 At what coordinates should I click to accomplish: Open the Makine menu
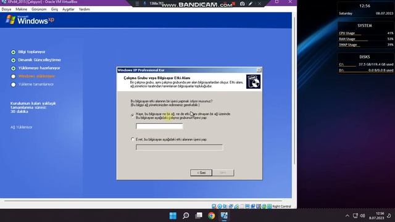21,9
